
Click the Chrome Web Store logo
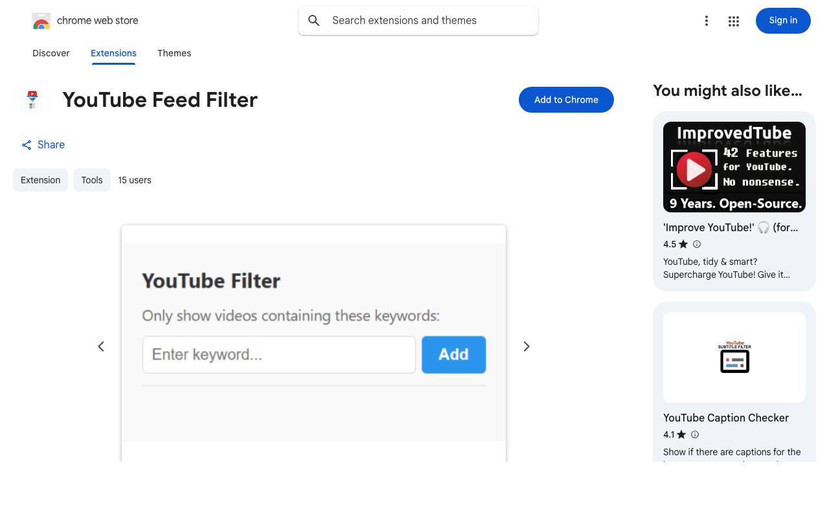point(41,21)
